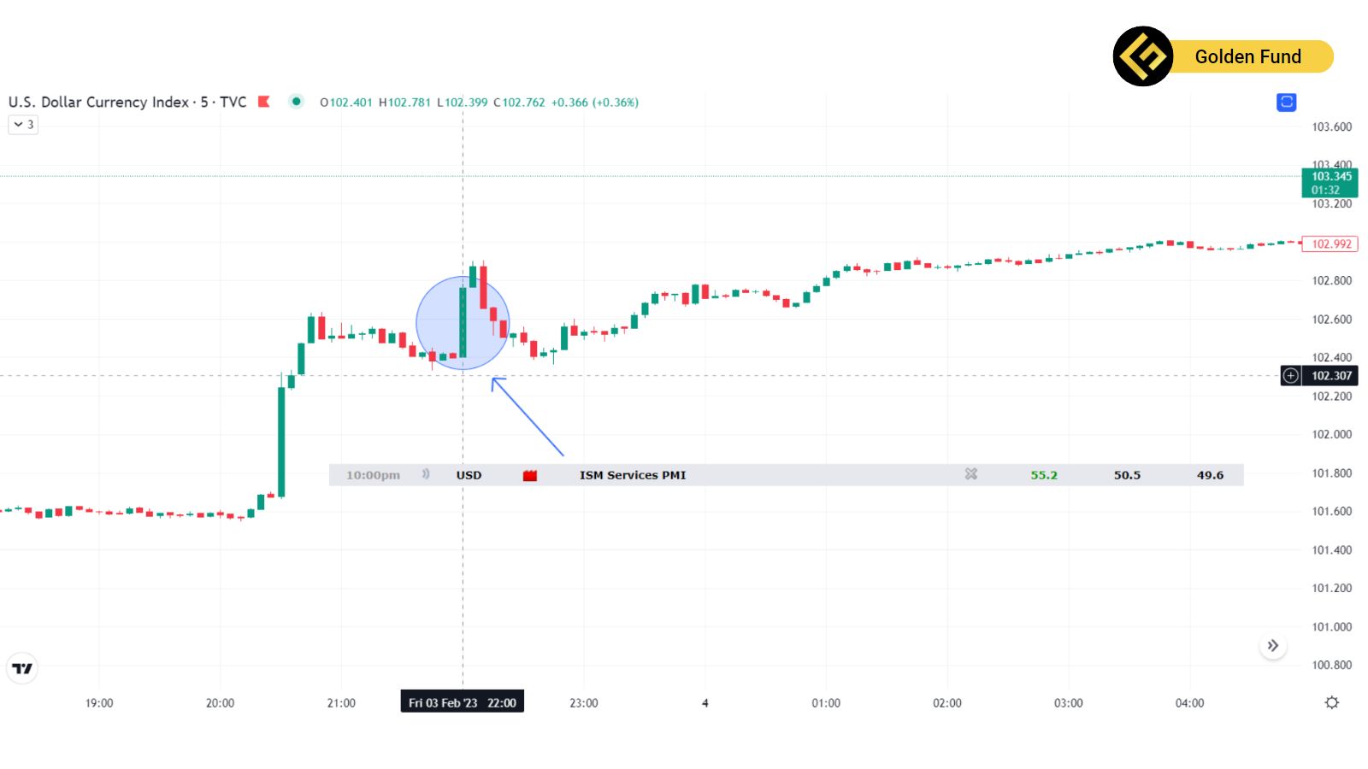Click the 03:00 time axis label

point(1068,703)
